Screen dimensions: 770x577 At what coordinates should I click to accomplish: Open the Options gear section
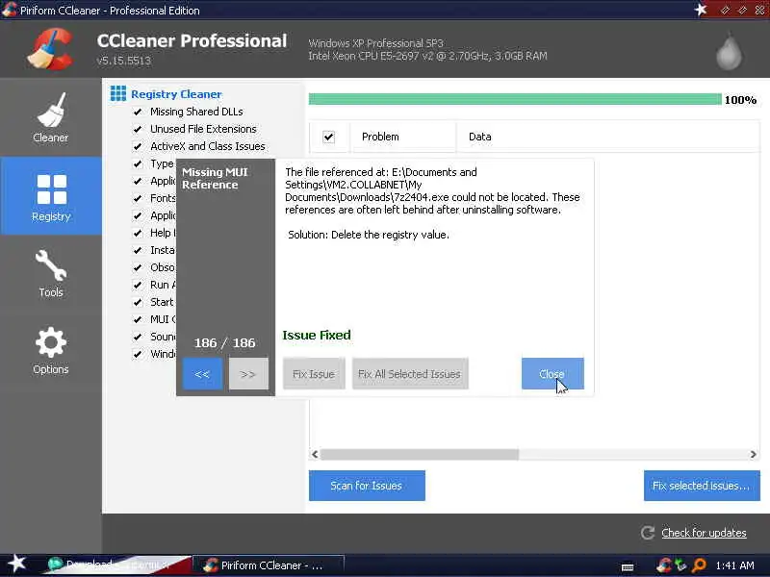[x=51, y=350]
